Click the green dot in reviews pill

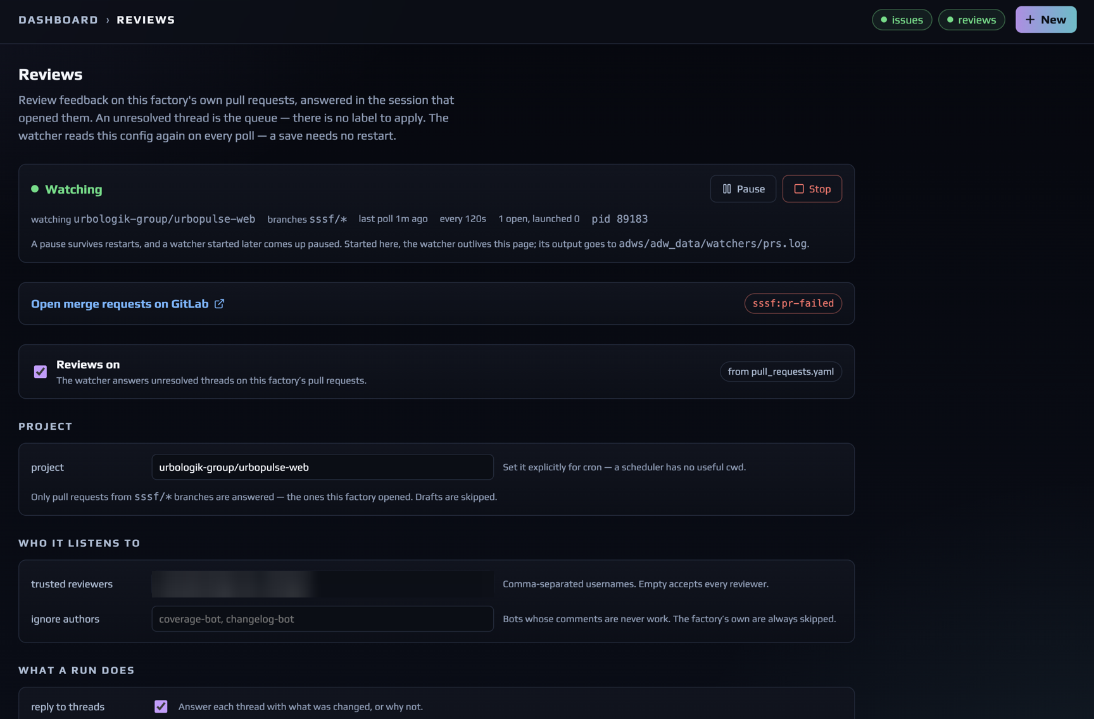(950, 20)
